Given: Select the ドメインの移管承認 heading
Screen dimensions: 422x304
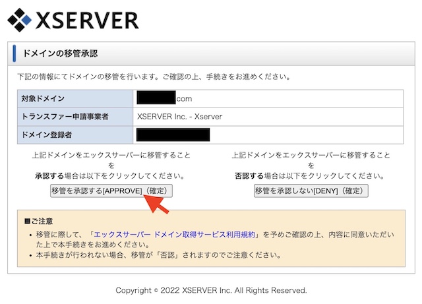Looking at the screenshot, I should (60, 53).
